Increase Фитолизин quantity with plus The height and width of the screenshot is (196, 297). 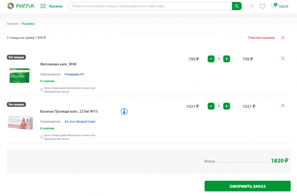pos(226,59)
